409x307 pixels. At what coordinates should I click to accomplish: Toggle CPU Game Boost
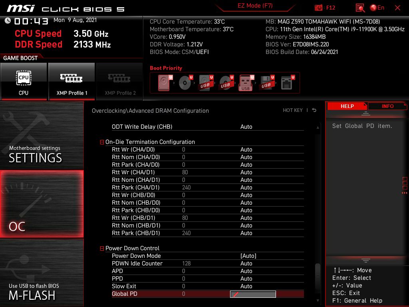click(24, 82)
